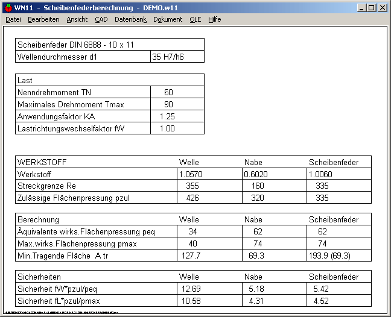Minimize the WN11 window
The width and height of the screenshot is (391, 317).
361,8
